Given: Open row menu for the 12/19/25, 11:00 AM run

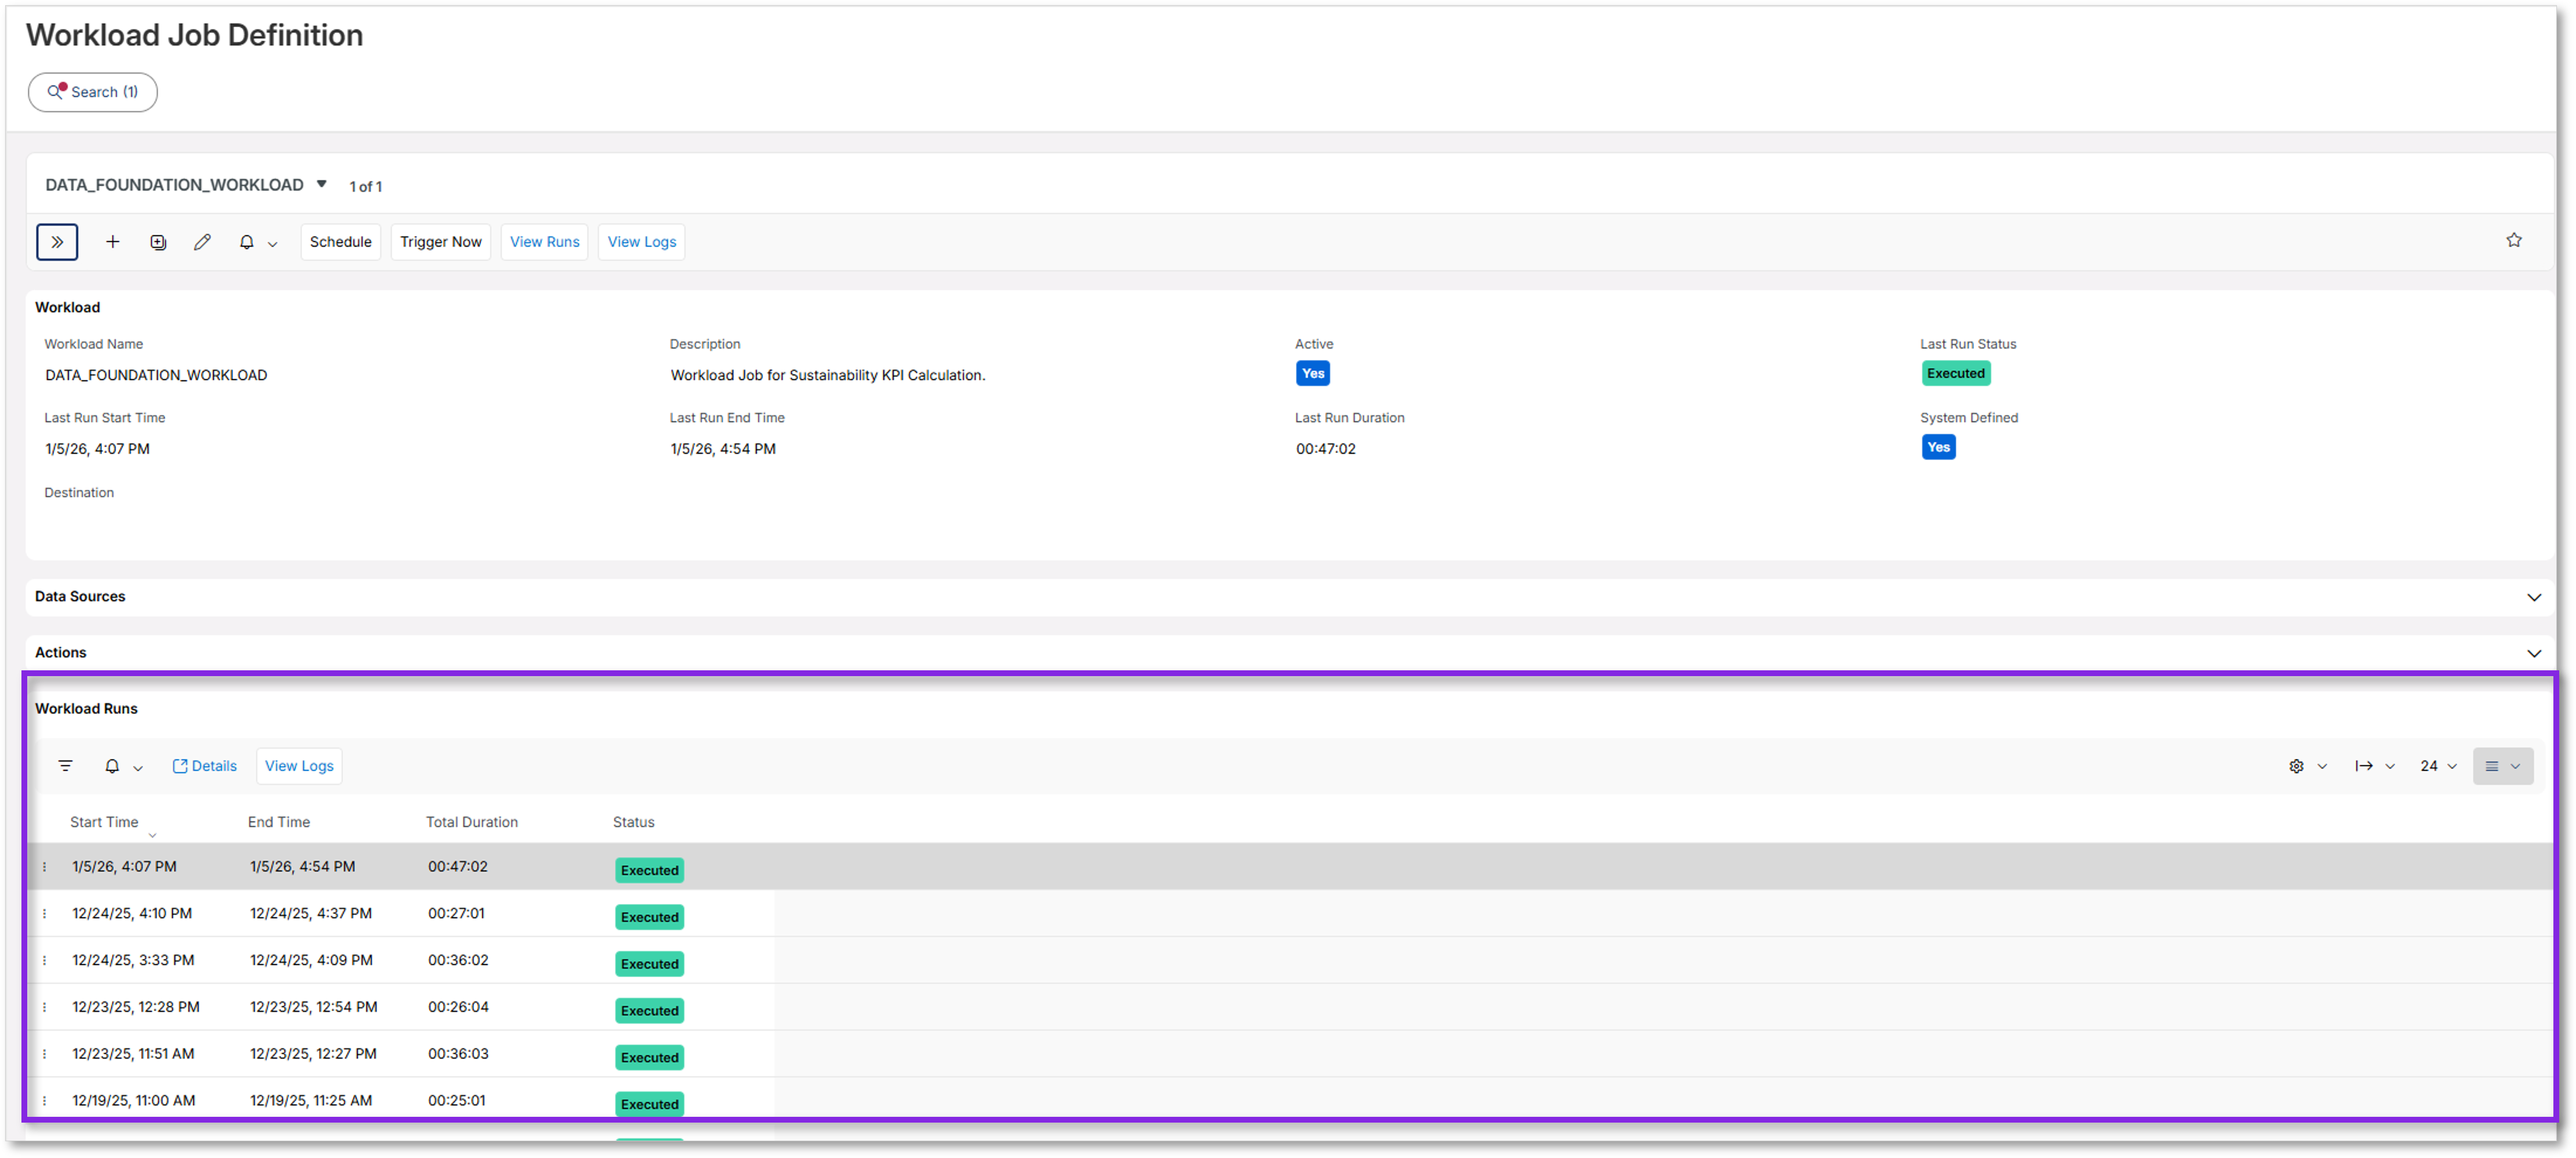Looking at the screenshot, I should coord(44,1101).
